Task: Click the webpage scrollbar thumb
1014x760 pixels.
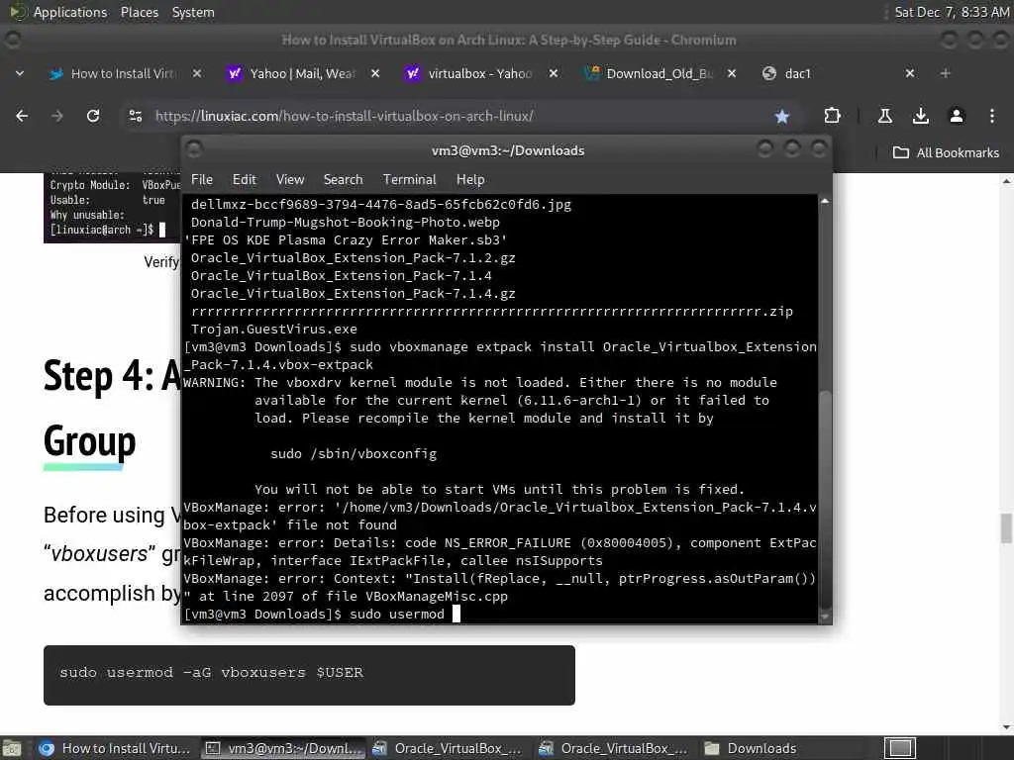Action: [x=1006, y=528]
